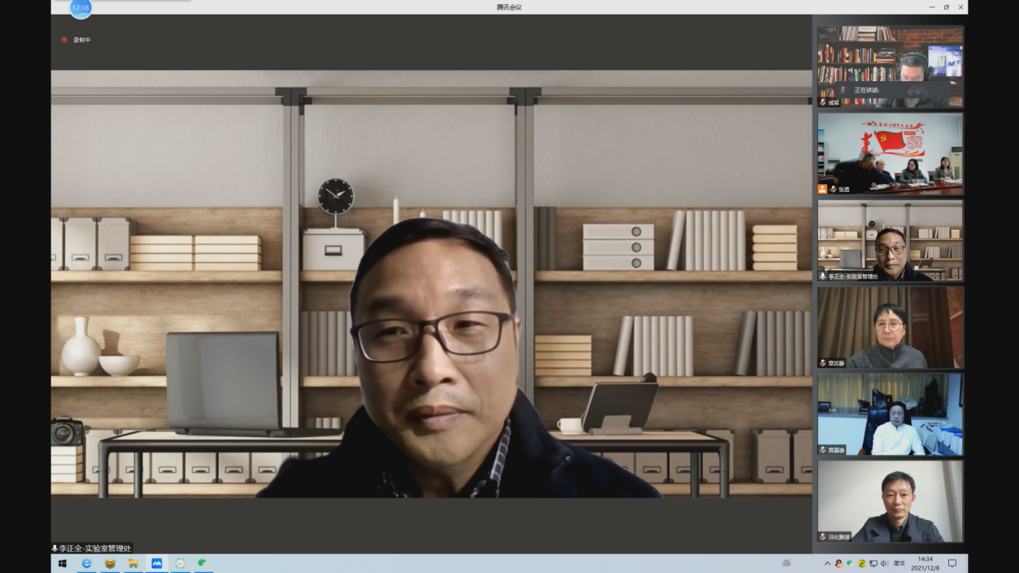The image size is (1019, 573).
Task: Select the 李正全-实验室管理处 thumbnail in sidebar
Action: point(890,240)
